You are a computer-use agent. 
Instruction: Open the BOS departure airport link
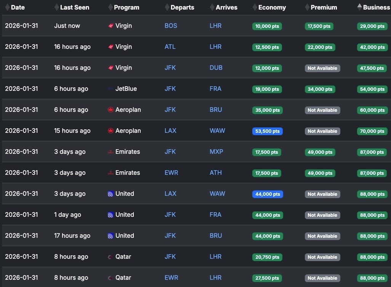(x=171, y=26)
